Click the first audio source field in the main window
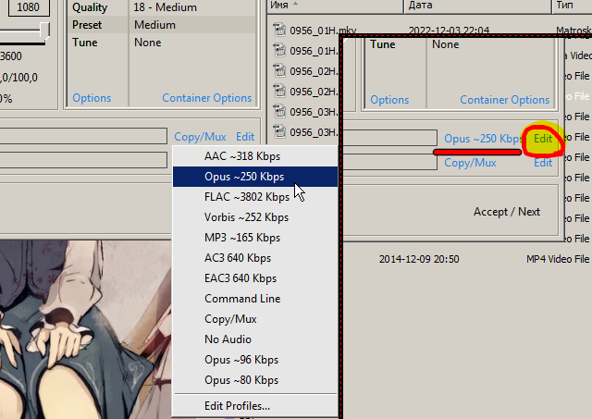 [83, 136]
